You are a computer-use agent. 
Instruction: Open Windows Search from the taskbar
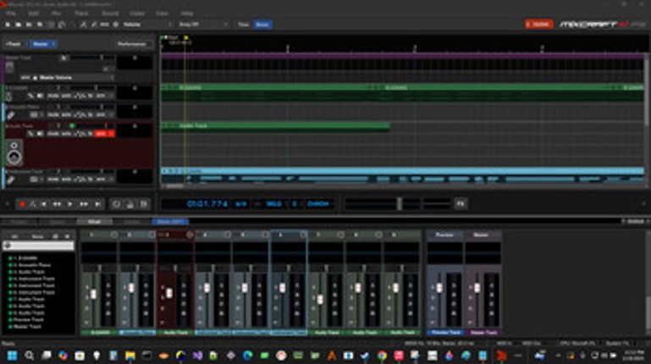pos(30,356)
